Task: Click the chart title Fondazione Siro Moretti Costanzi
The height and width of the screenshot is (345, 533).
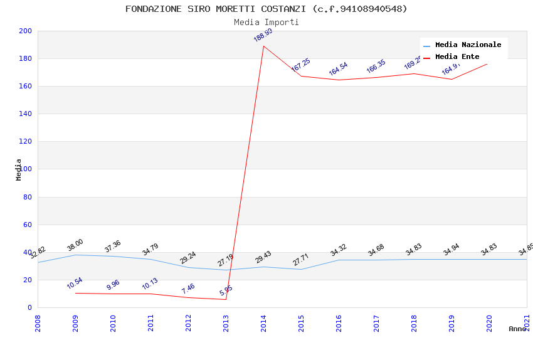Action: click(x=266, y=9)
